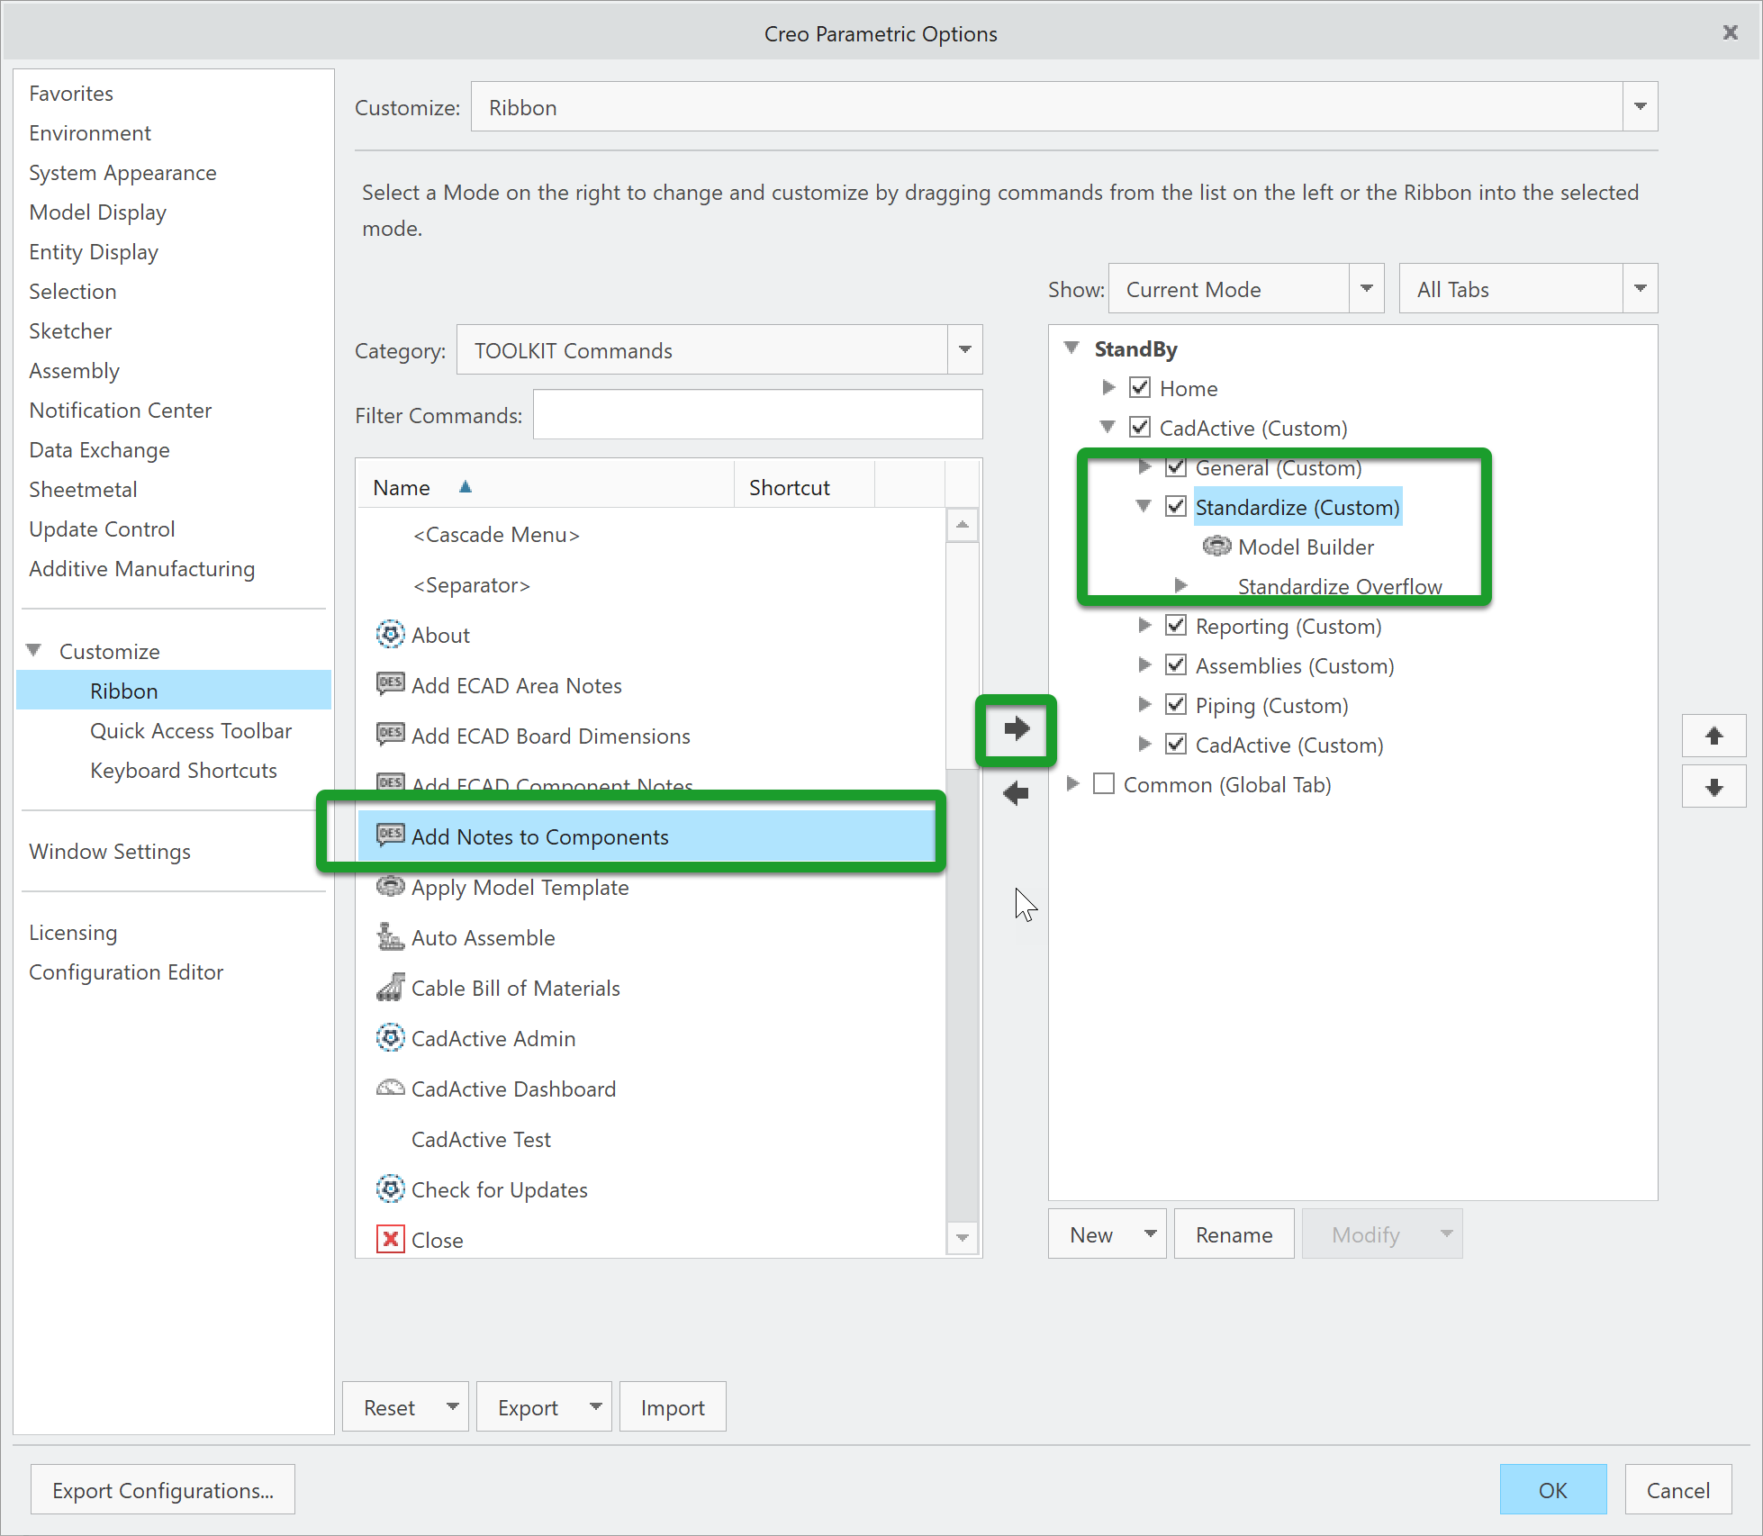Enable the Common (Global Tab) checkbox
The height and width of the screenshot is (1536, 1763).
tap(1104, 784)
